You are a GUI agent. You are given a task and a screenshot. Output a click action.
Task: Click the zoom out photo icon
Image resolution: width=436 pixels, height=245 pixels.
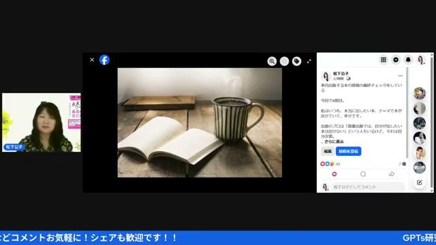[284, 61]
